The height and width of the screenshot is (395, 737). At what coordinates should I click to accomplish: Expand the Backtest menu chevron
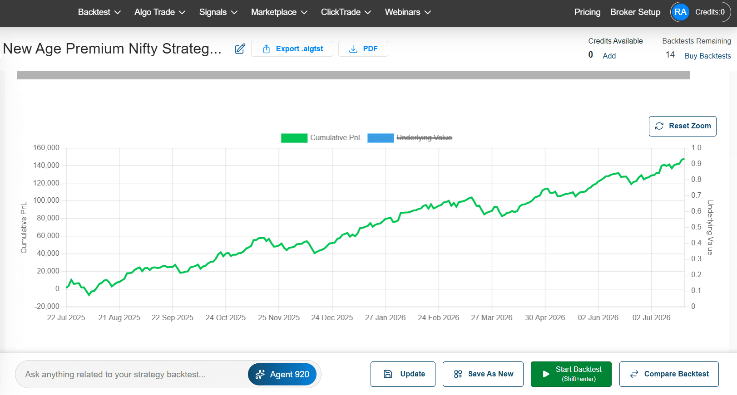(x=118, y=13)
